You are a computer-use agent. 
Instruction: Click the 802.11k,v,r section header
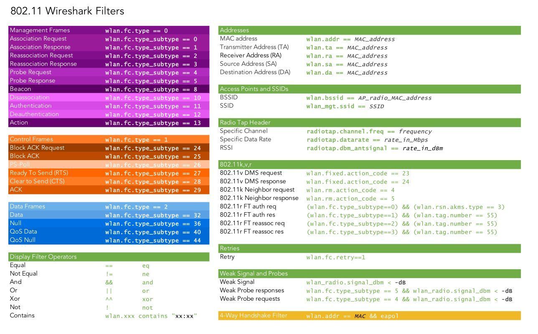[369, 164]
